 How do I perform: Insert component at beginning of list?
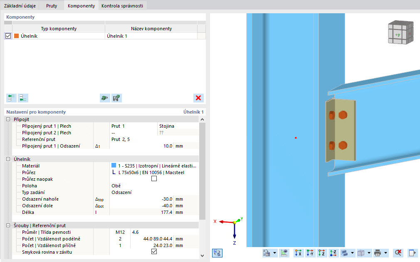click(11, 98)
